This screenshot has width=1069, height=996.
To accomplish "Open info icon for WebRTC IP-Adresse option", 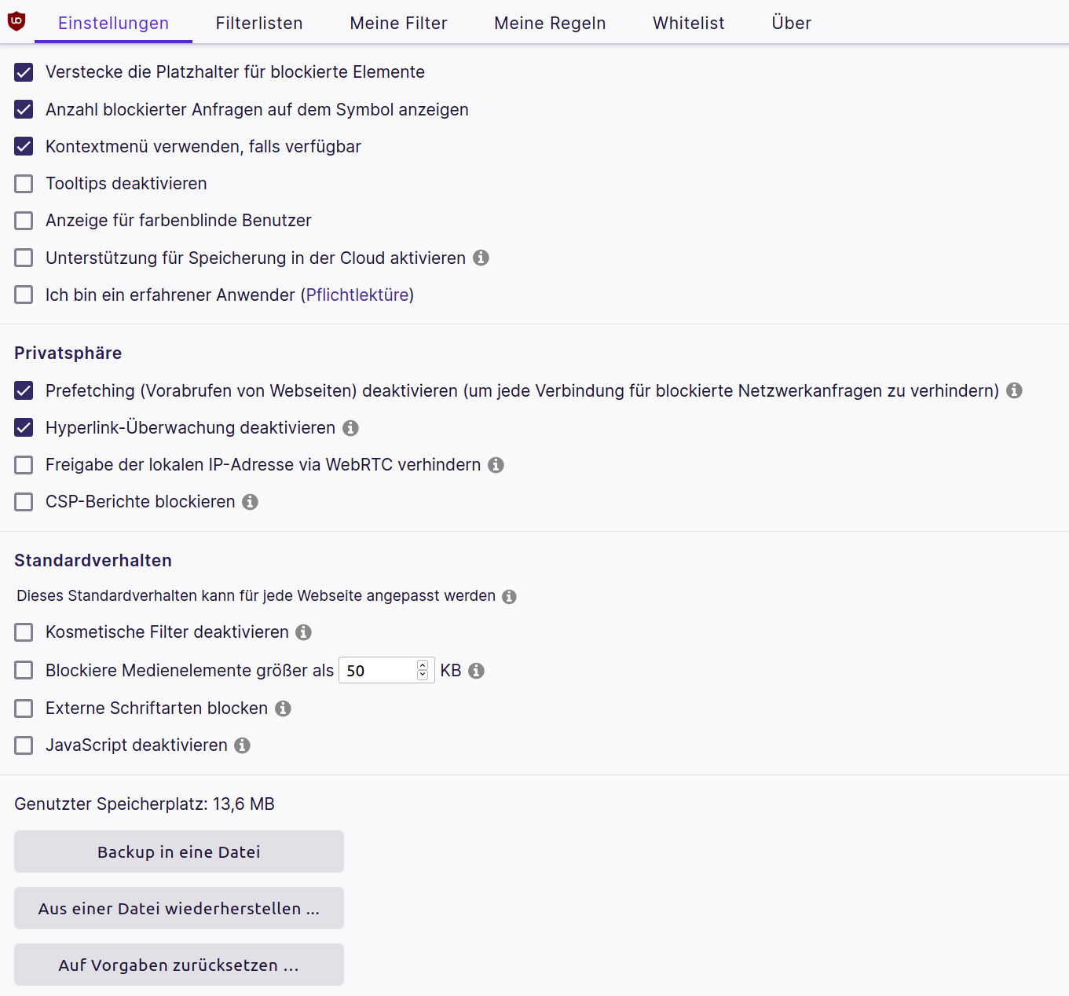I will [x=496, y=465].
